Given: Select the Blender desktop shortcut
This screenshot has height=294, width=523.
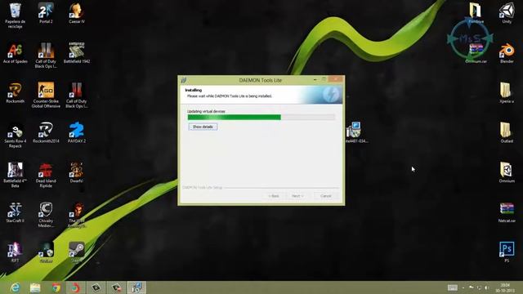Looking at the screenshot, I should click(x=507, y=53).
